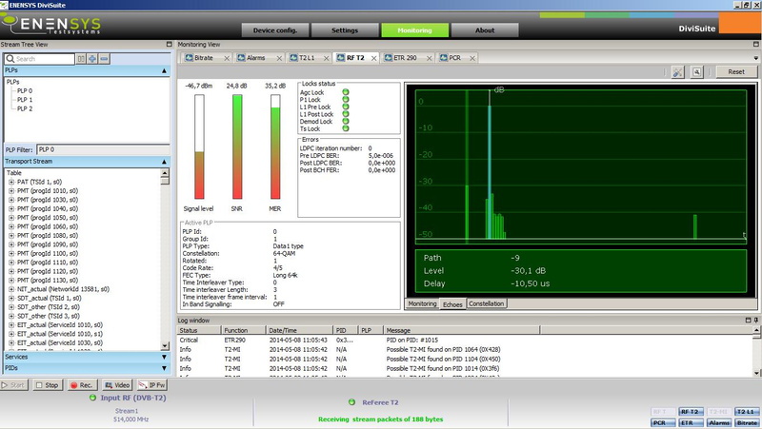Toggle the T2 L1 shortcut in bottom bar
The height and width of the screenshot is (429, 762).
pos(747,411)
